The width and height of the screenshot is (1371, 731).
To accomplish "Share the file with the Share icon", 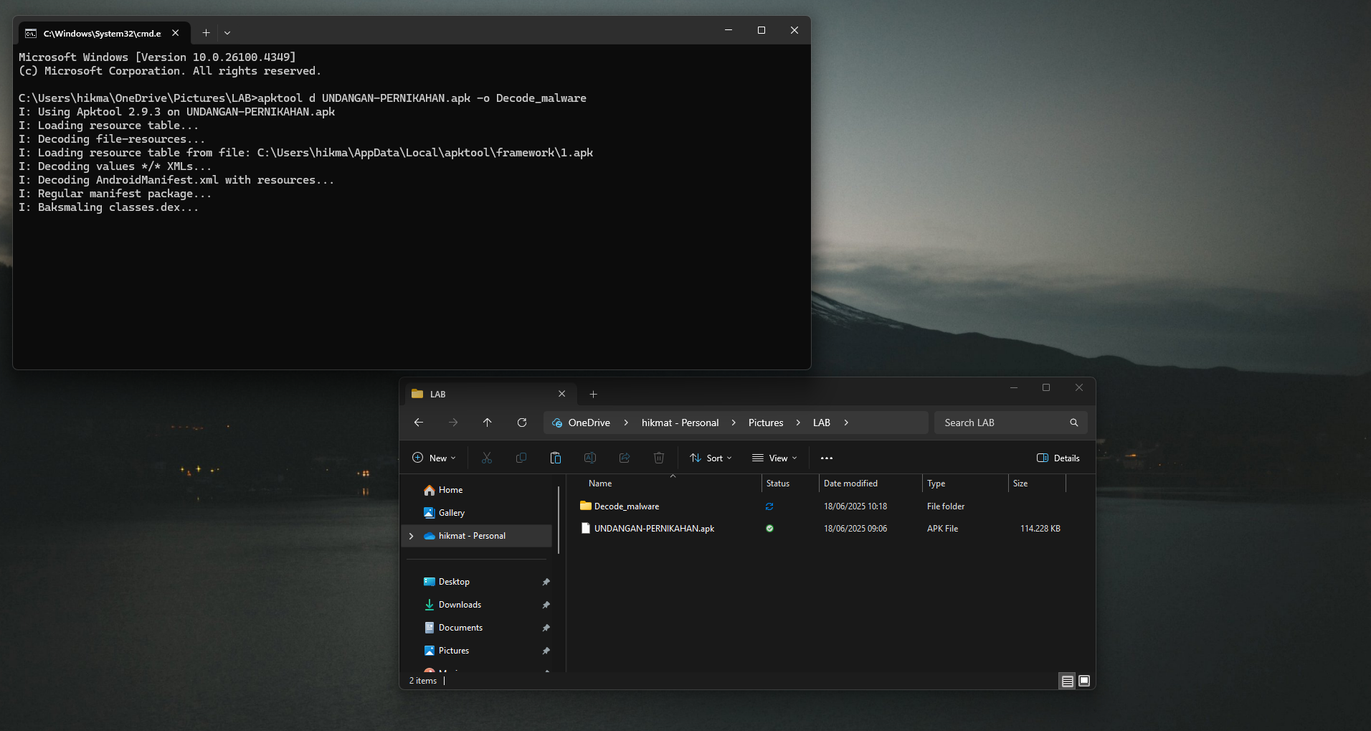I will [x=625, y=458].
